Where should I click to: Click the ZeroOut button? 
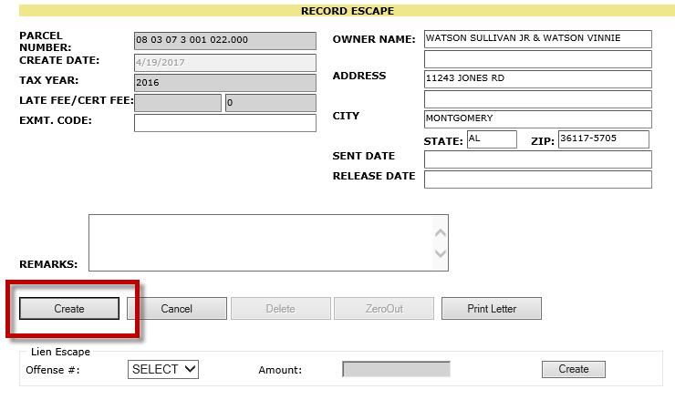(384, 308)
